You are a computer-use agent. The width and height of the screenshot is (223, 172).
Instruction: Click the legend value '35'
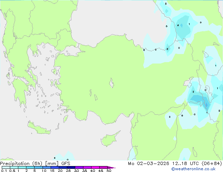(84, 171)
